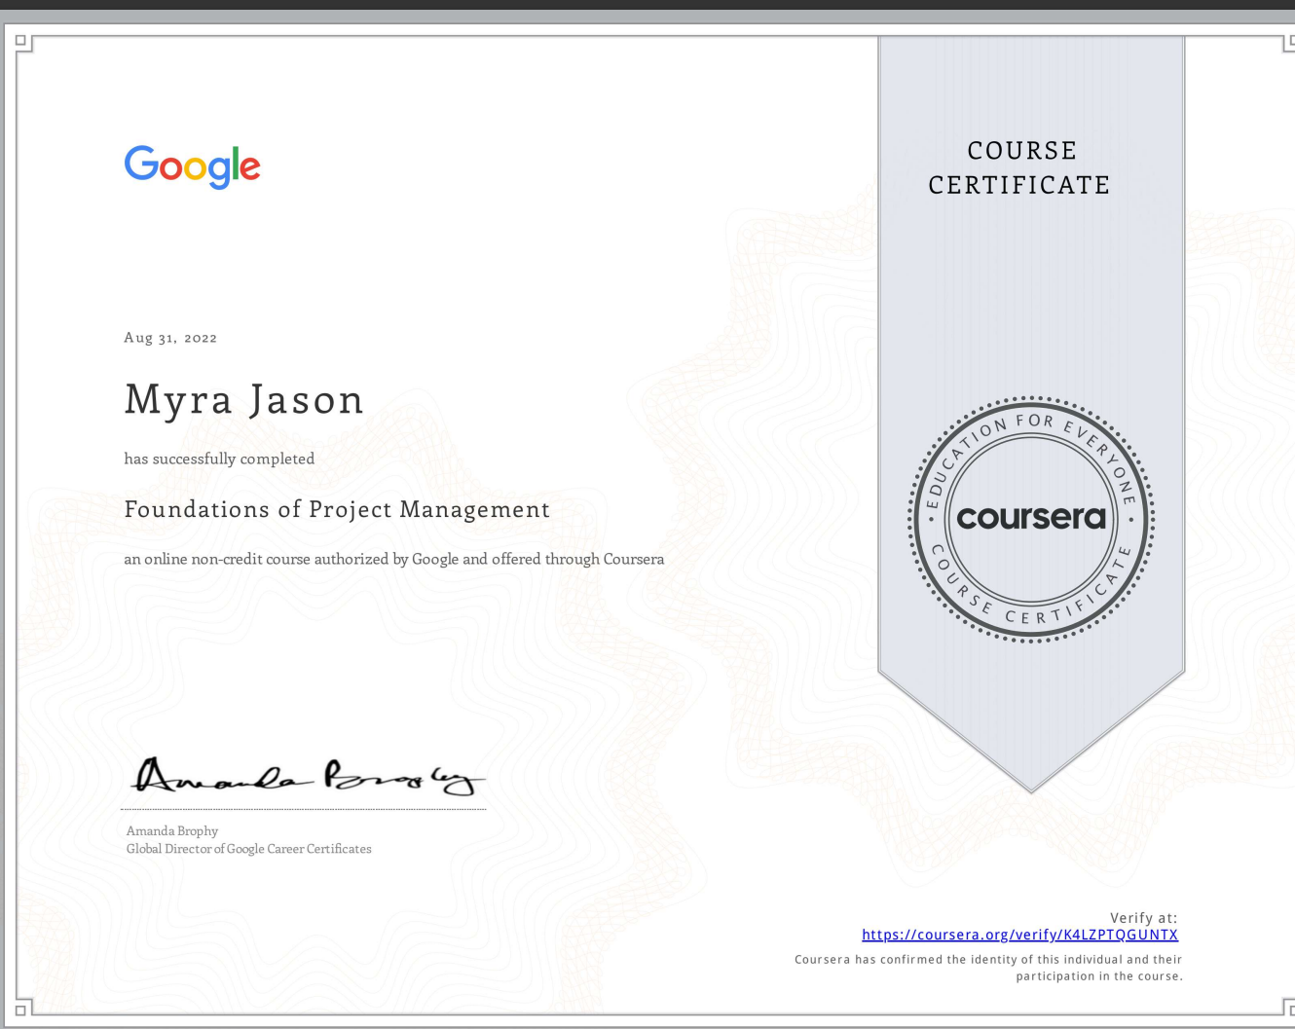Click the coursera wordmark inside the badge

pos(1031,519)
